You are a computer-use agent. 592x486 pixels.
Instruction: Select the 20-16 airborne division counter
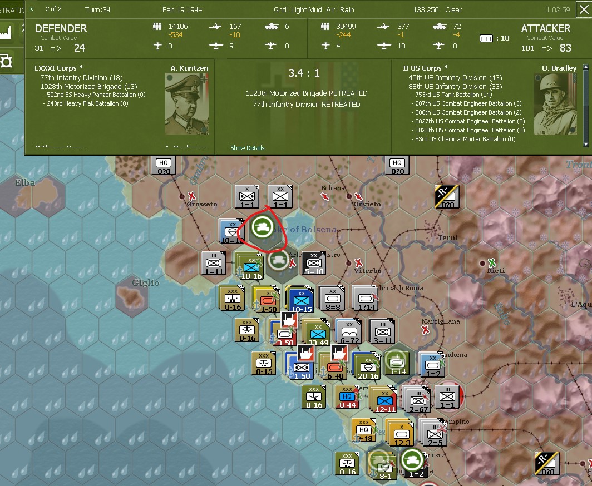click(367, 366)
